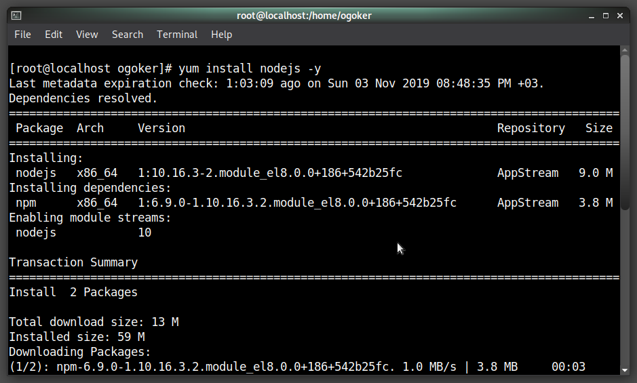Click the size value '3.8 M'
This screenshot has width=637, height=383.
[596, 203]
